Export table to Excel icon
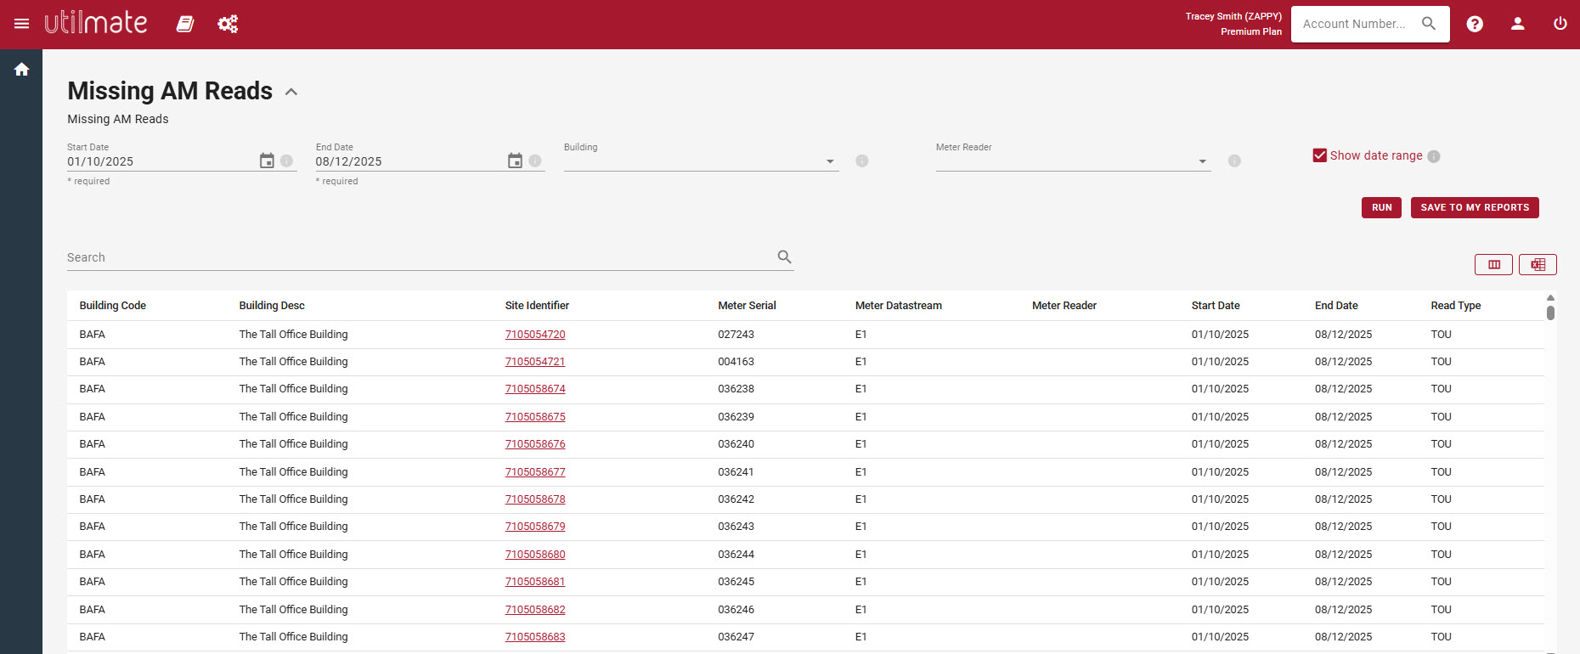The width and height of the screenshot is (1580, 654). [x=1538, y=264]
